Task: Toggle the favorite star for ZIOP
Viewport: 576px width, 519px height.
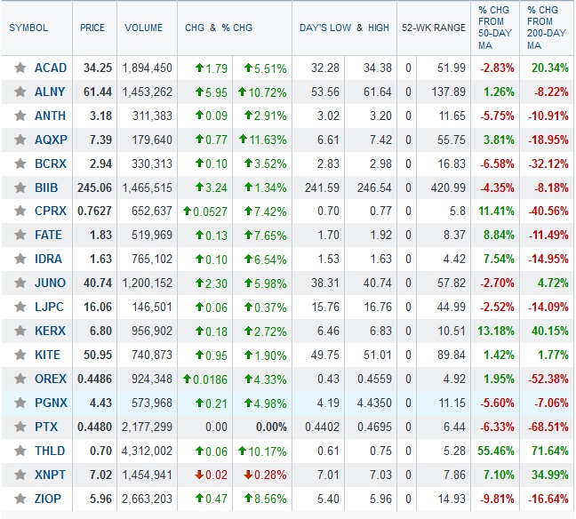Action: pyautogui.click(x=20, y=499)
